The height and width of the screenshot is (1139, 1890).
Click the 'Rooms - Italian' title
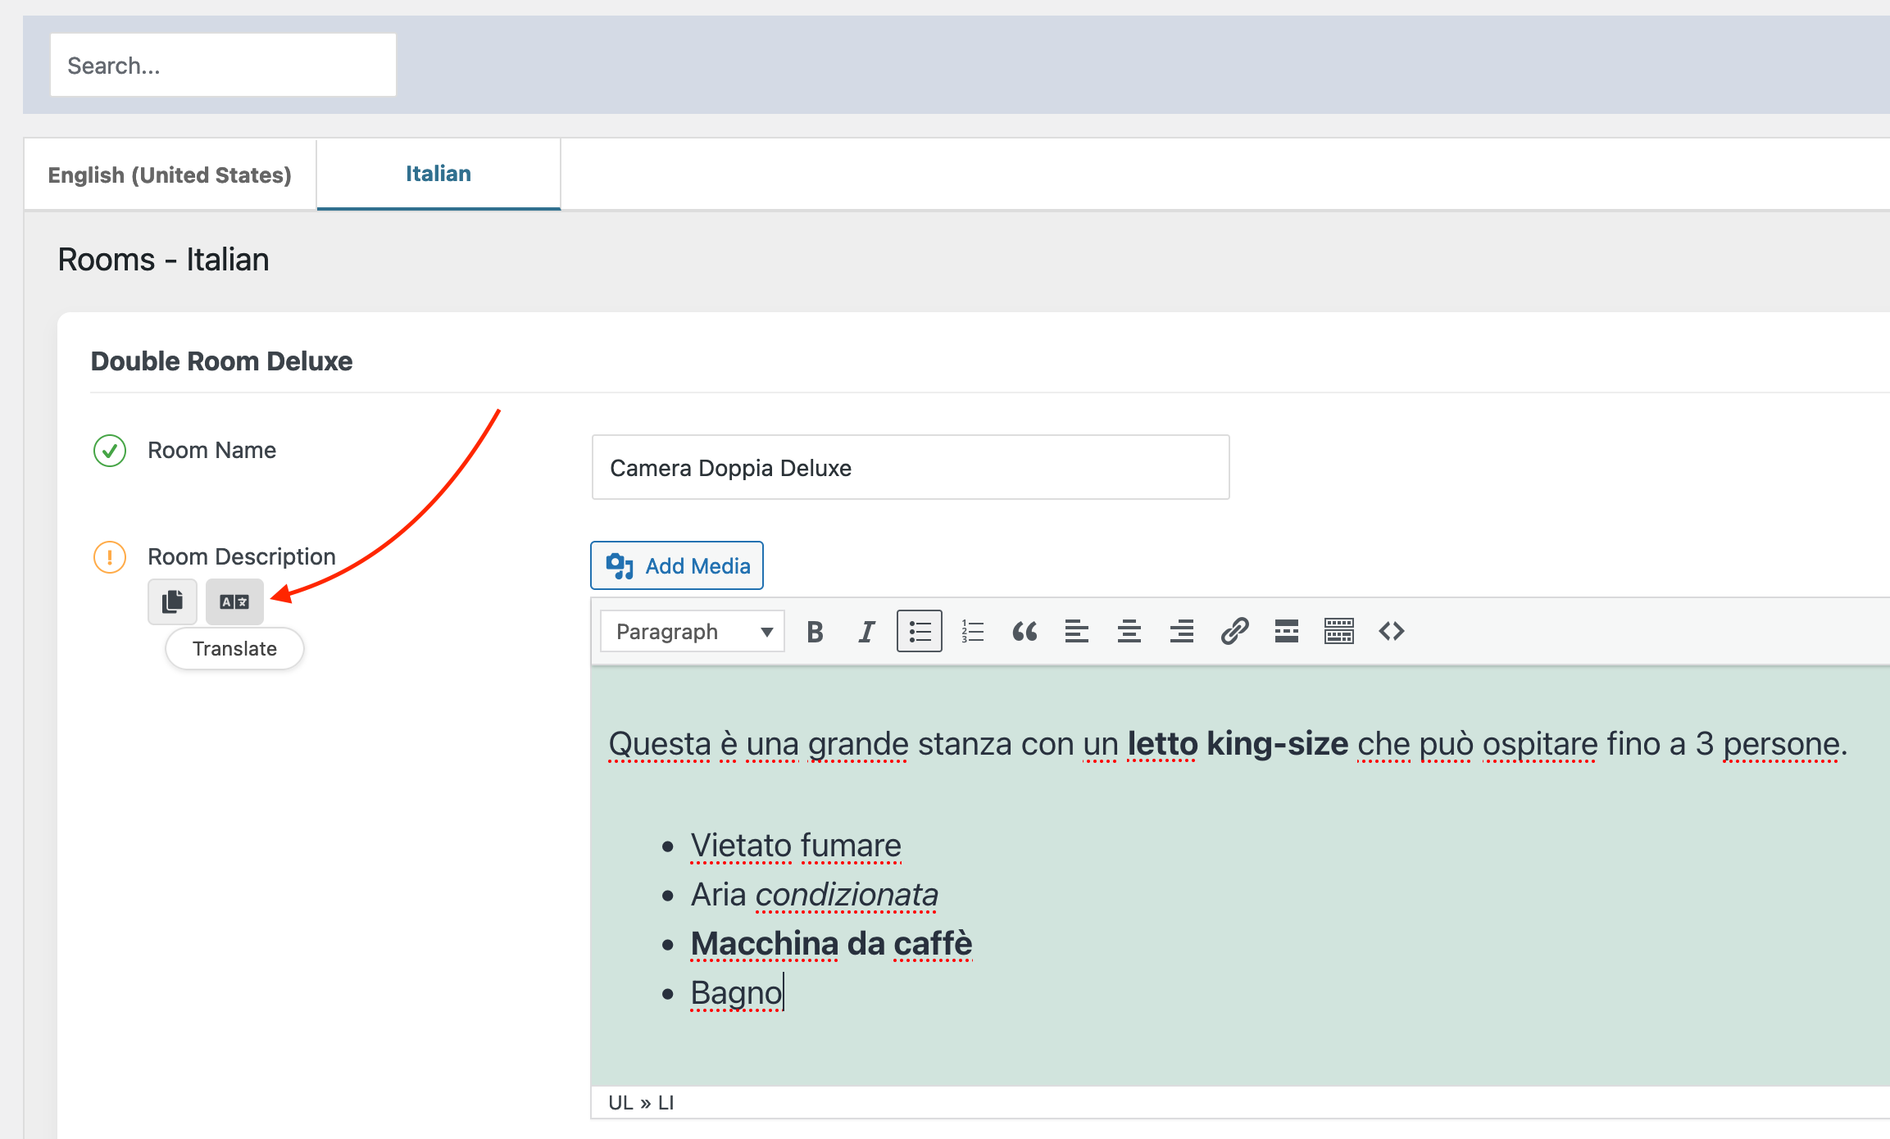tap(163, 260)
